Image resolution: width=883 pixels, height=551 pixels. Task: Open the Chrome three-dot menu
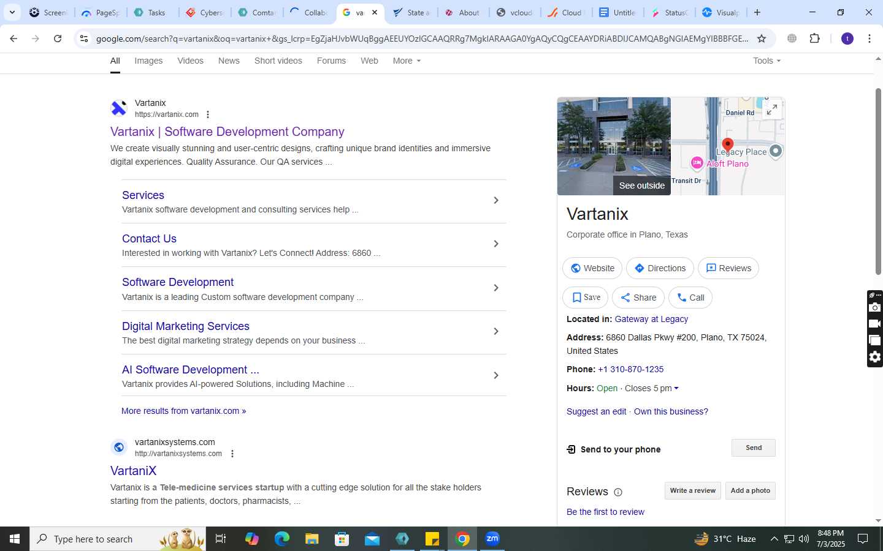pos(870,39)
